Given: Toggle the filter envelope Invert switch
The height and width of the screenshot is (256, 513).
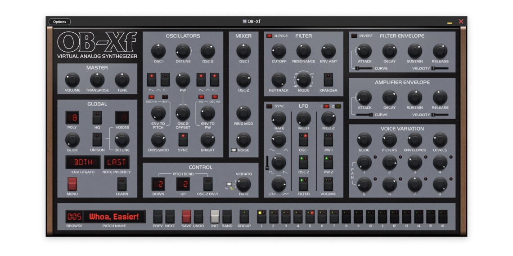Looking at the screenshot, I should (354, 36).
